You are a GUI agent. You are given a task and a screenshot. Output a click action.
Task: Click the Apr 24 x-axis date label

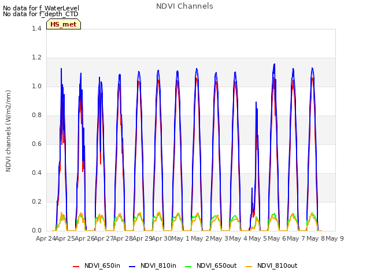click(46, 238)
